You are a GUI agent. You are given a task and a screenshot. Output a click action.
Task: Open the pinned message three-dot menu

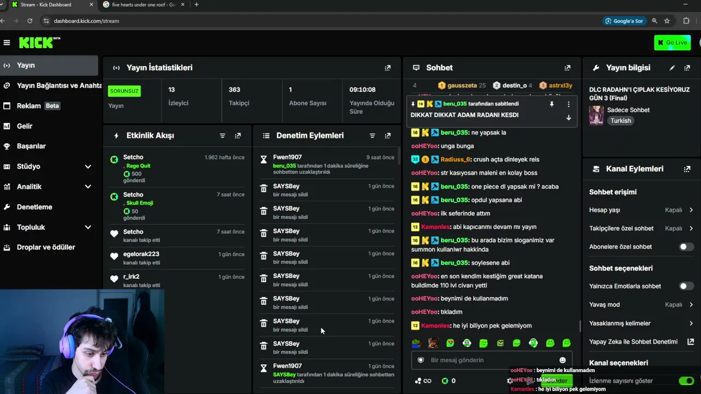pos(568,104)
